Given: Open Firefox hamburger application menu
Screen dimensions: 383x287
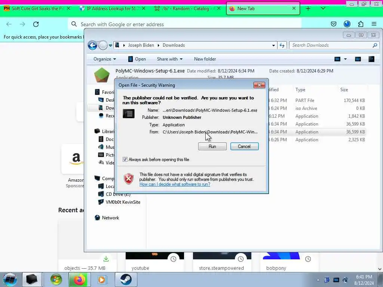Looking at the screenshot, I should [x=374, y=24].
